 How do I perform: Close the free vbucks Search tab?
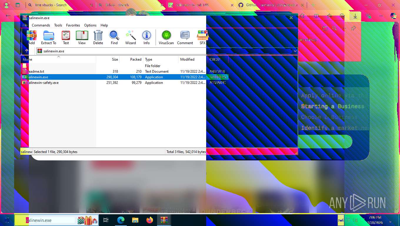point(91,5)
